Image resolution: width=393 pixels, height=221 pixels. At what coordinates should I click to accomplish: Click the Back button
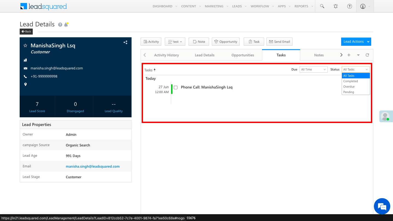(26, 32)
